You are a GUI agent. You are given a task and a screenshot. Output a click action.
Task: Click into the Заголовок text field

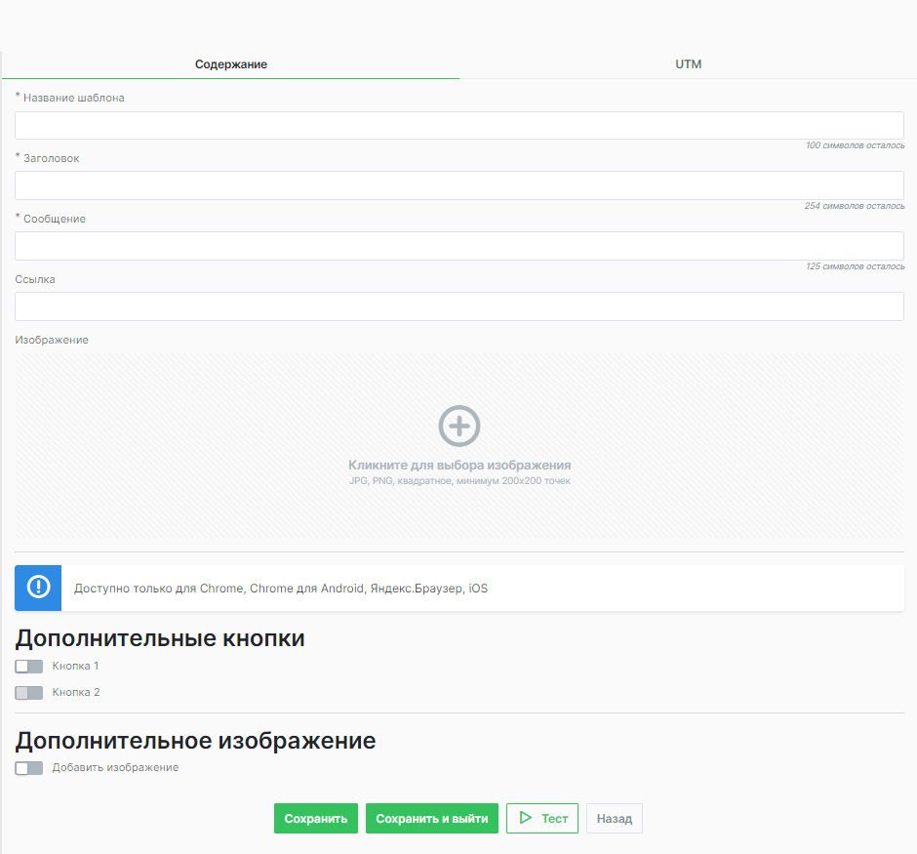click(458, 185)
